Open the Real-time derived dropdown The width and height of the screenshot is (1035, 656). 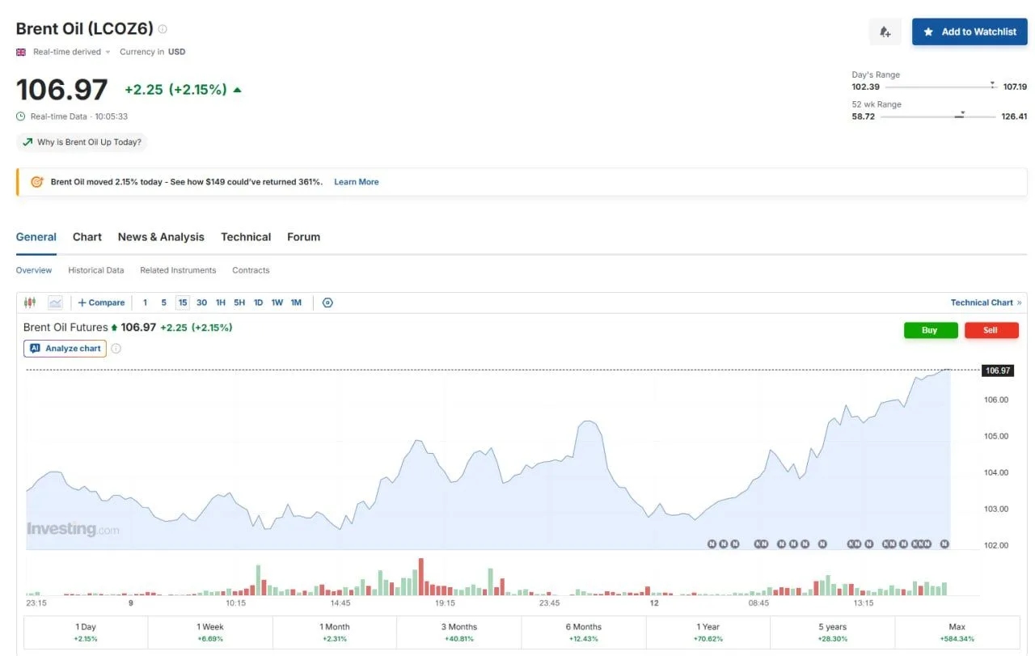71,52
